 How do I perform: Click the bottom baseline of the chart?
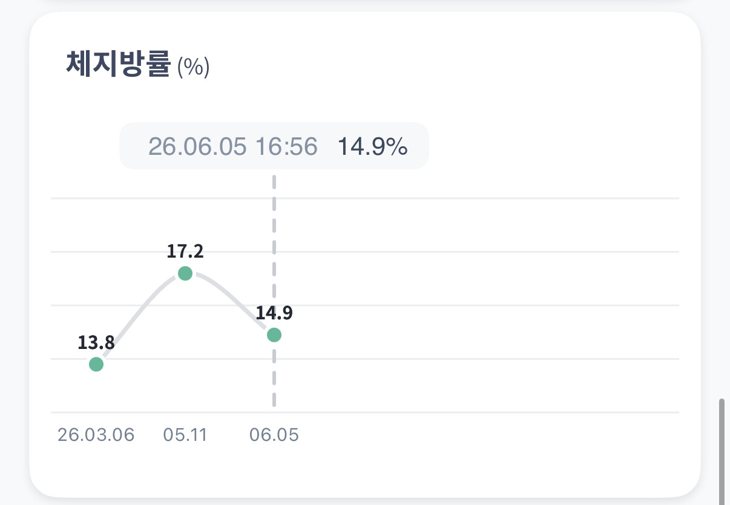365,412
